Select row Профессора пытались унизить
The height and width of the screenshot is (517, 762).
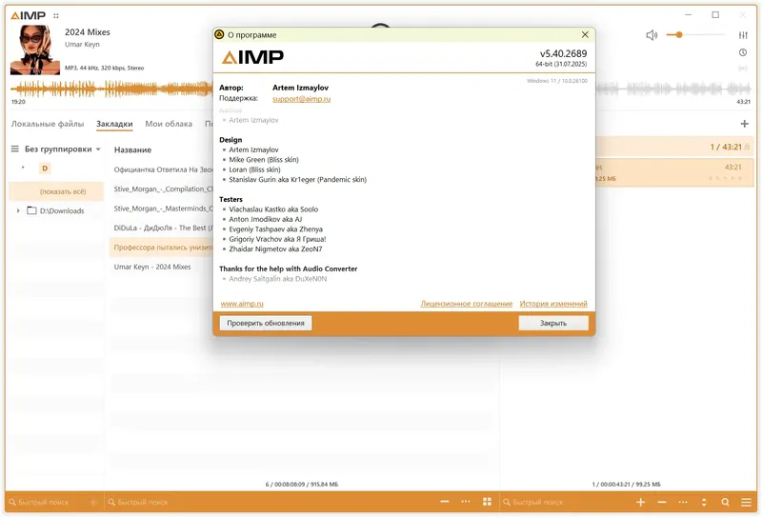click(163, 248)
